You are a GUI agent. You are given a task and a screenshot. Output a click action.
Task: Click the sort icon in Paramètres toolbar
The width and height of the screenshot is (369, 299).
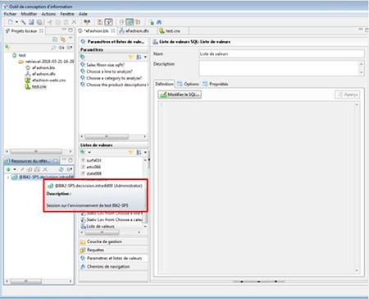pyautogui.click(x=139, y=57)
